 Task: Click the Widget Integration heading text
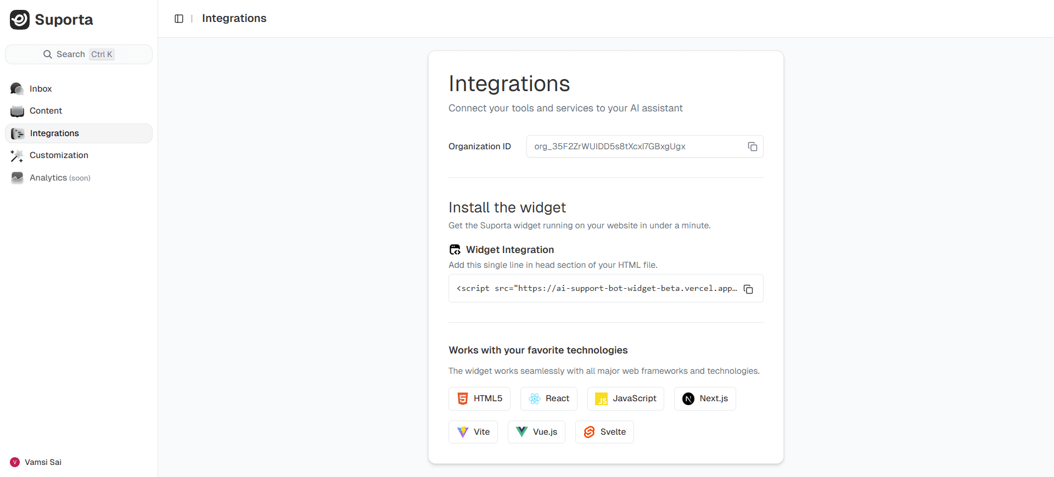(x=510, y=250)
